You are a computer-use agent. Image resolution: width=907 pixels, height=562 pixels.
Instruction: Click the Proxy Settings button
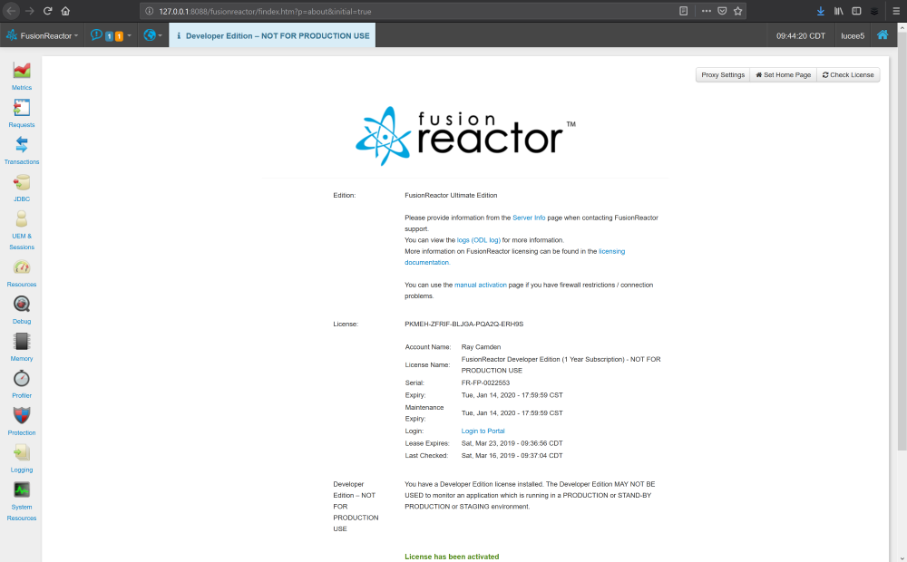coord(723,74)
